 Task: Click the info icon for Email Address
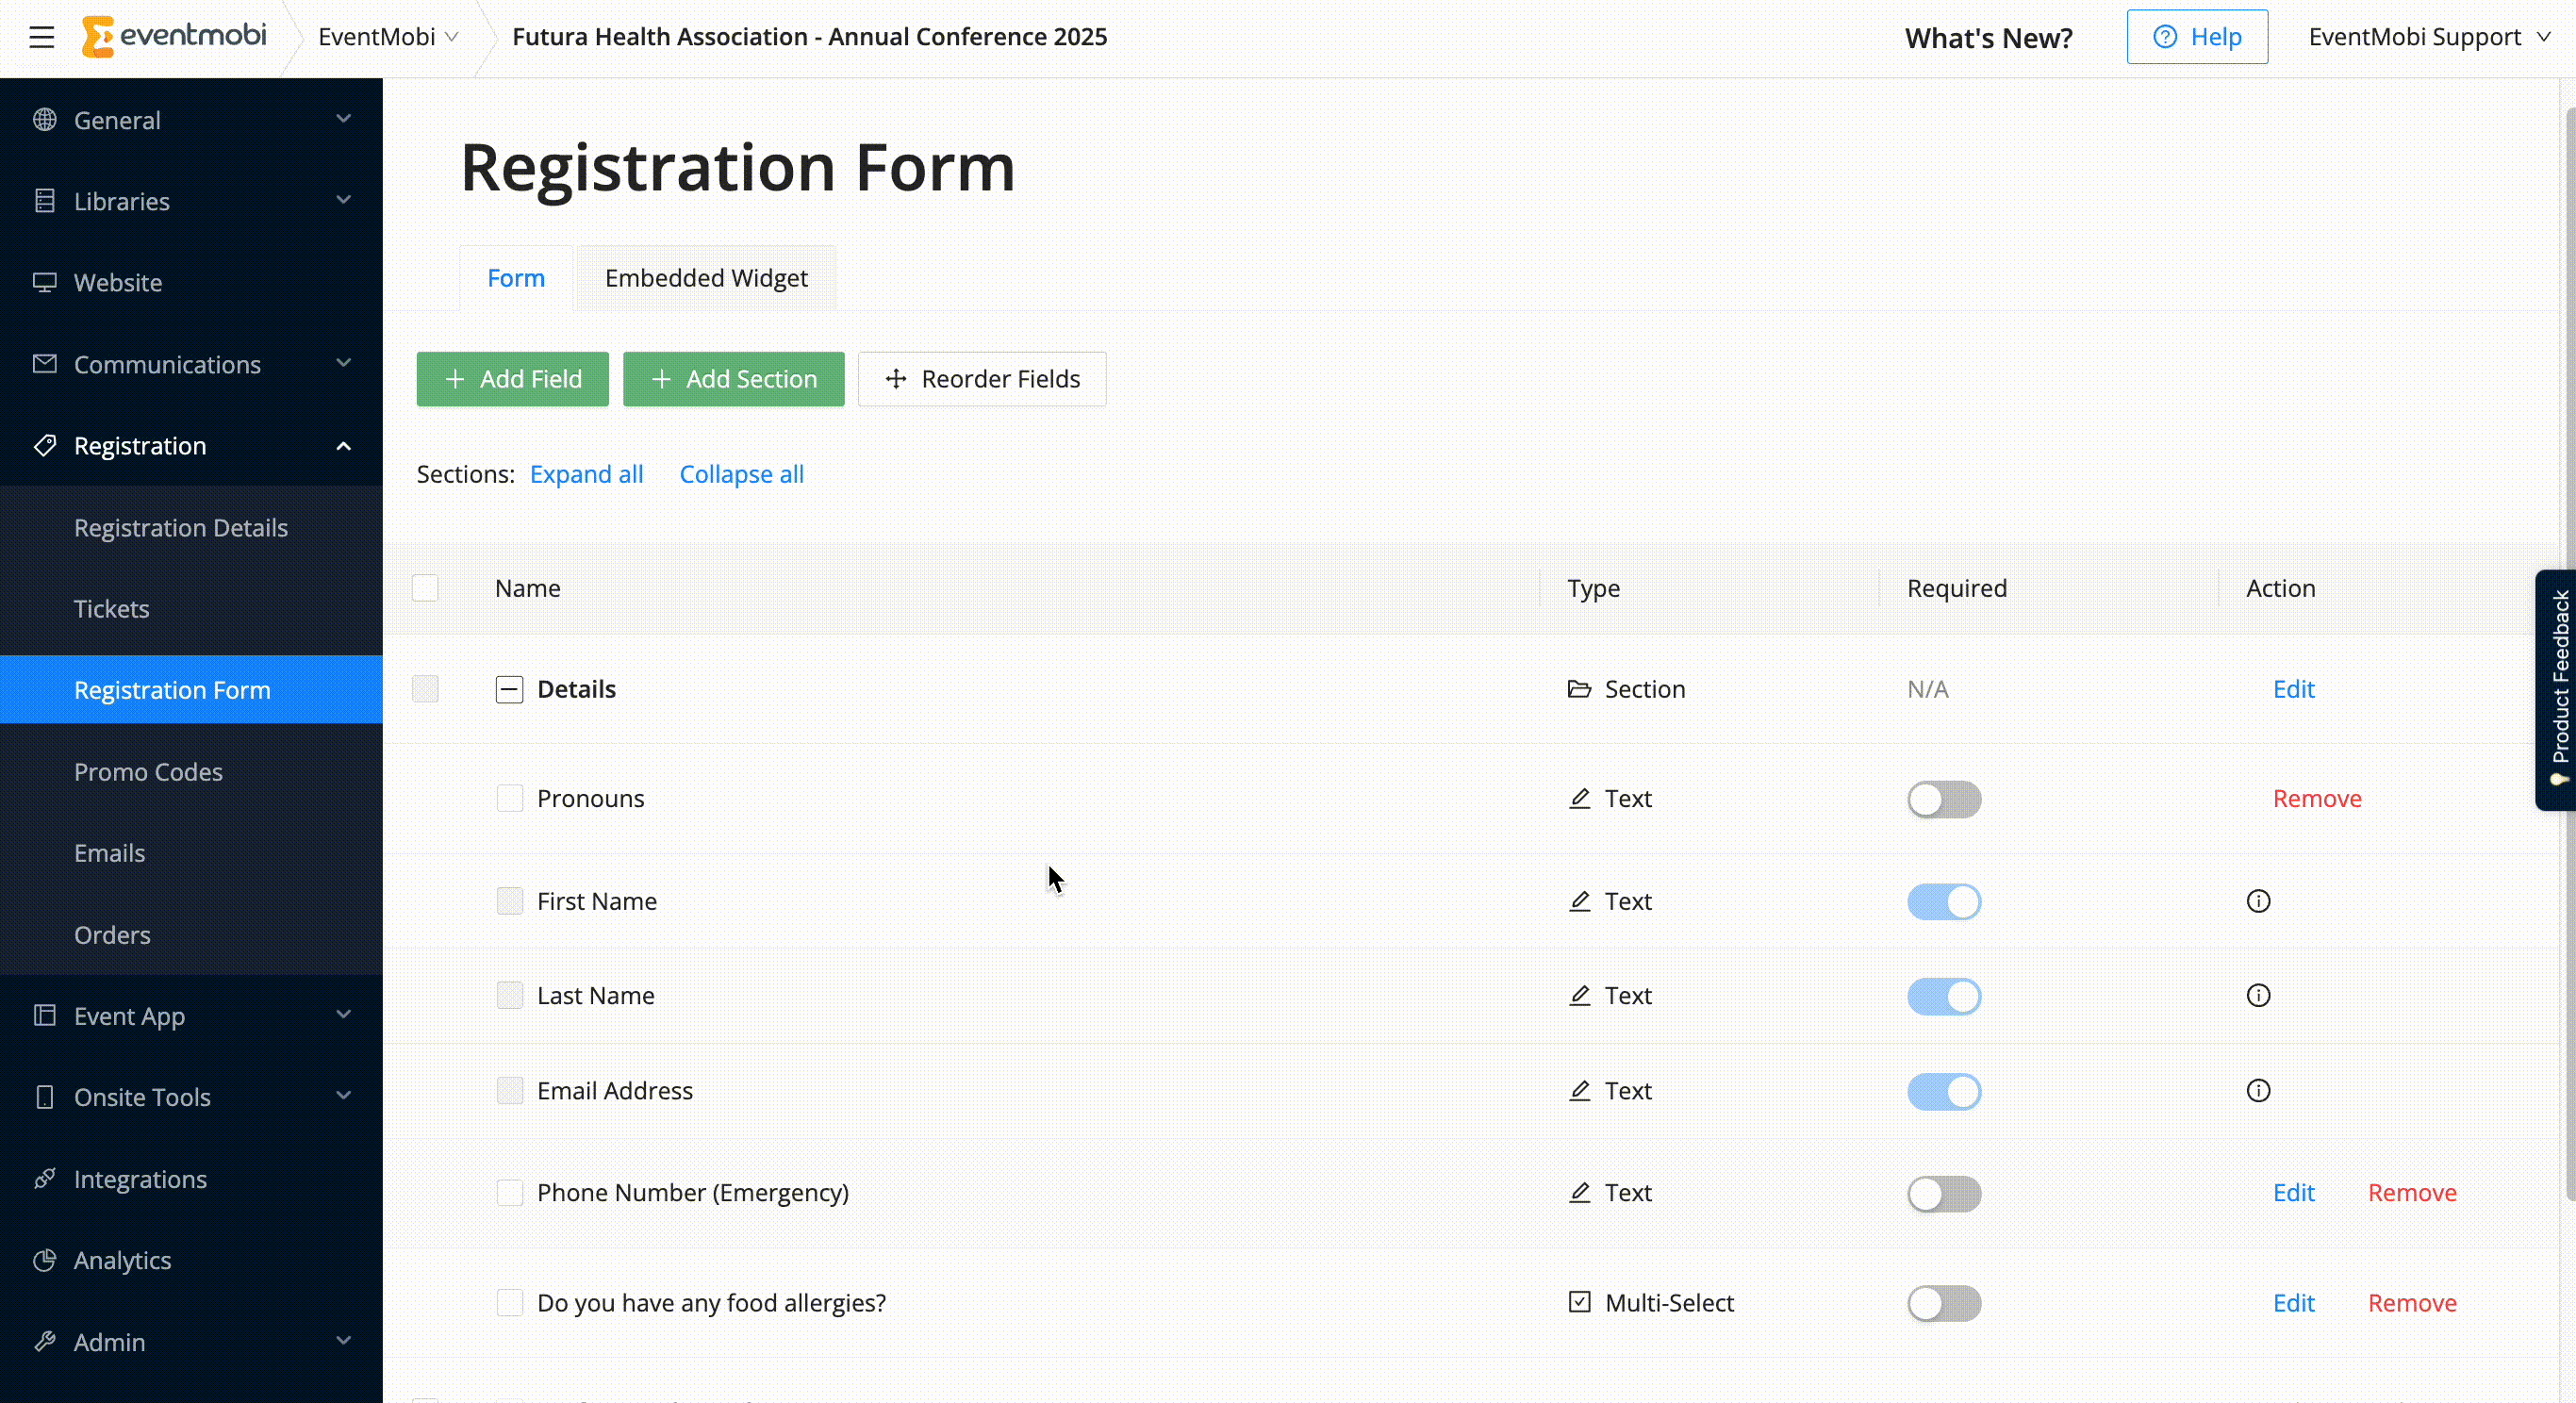[2258, 1091]
